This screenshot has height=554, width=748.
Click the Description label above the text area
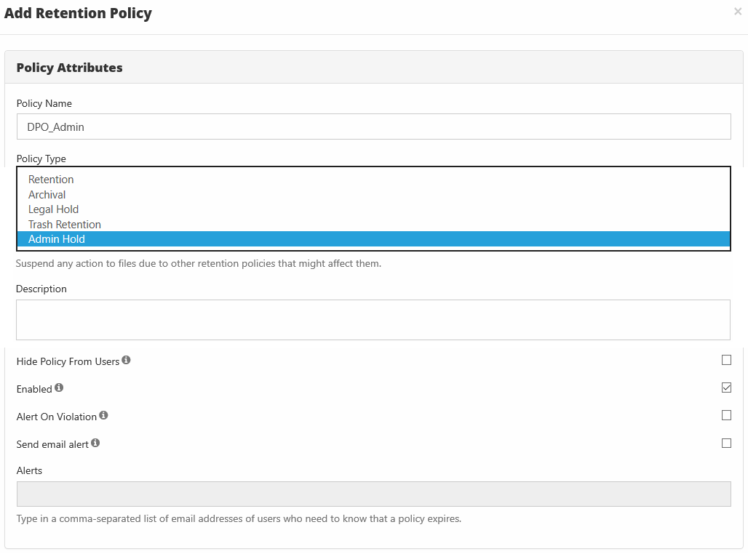pyautogui.click(x=41, y=289)
